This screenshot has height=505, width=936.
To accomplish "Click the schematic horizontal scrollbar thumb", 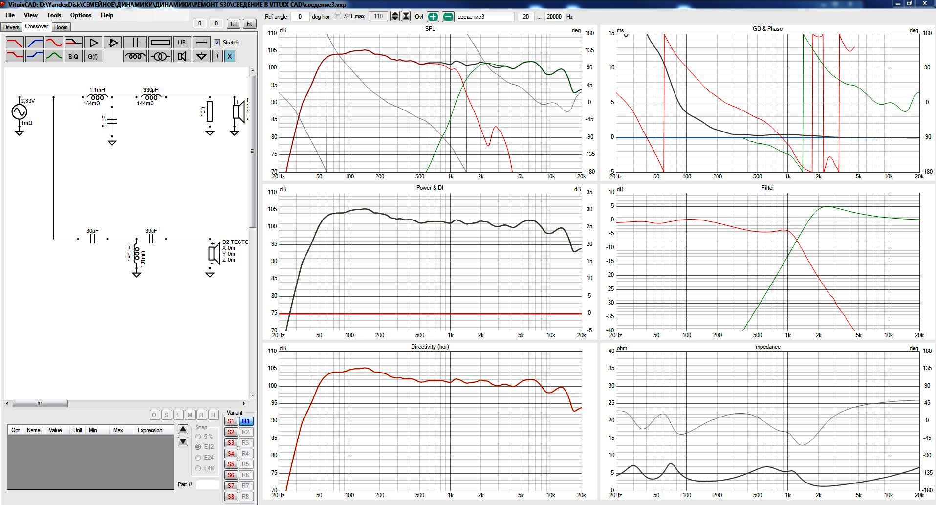I will (x=39, y=403).
